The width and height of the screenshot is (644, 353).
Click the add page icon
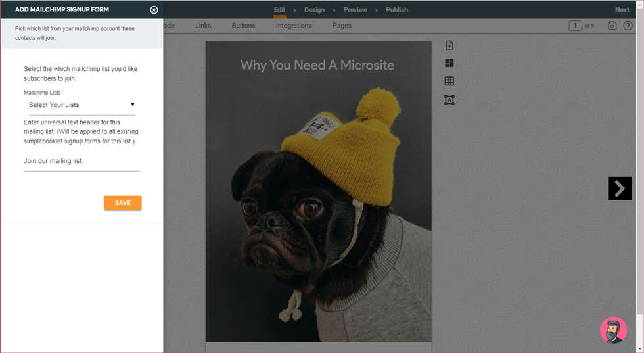coord(449,45)
